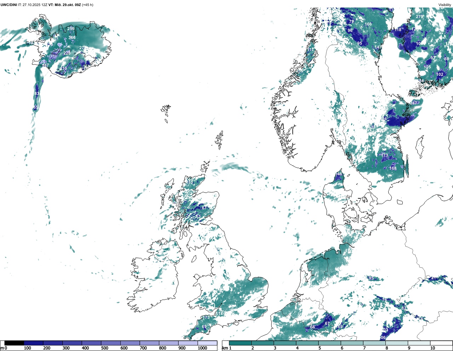The height and width of the screenshot is (351, 453).
Task: Click the '63' value over central Scotland
Action: (x=198, y=216)
